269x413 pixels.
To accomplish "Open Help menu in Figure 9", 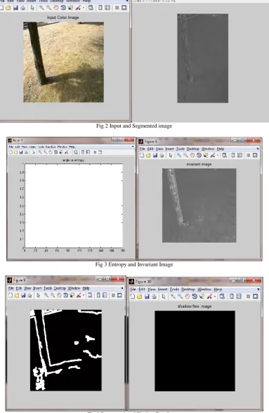I will pos(86,288).
